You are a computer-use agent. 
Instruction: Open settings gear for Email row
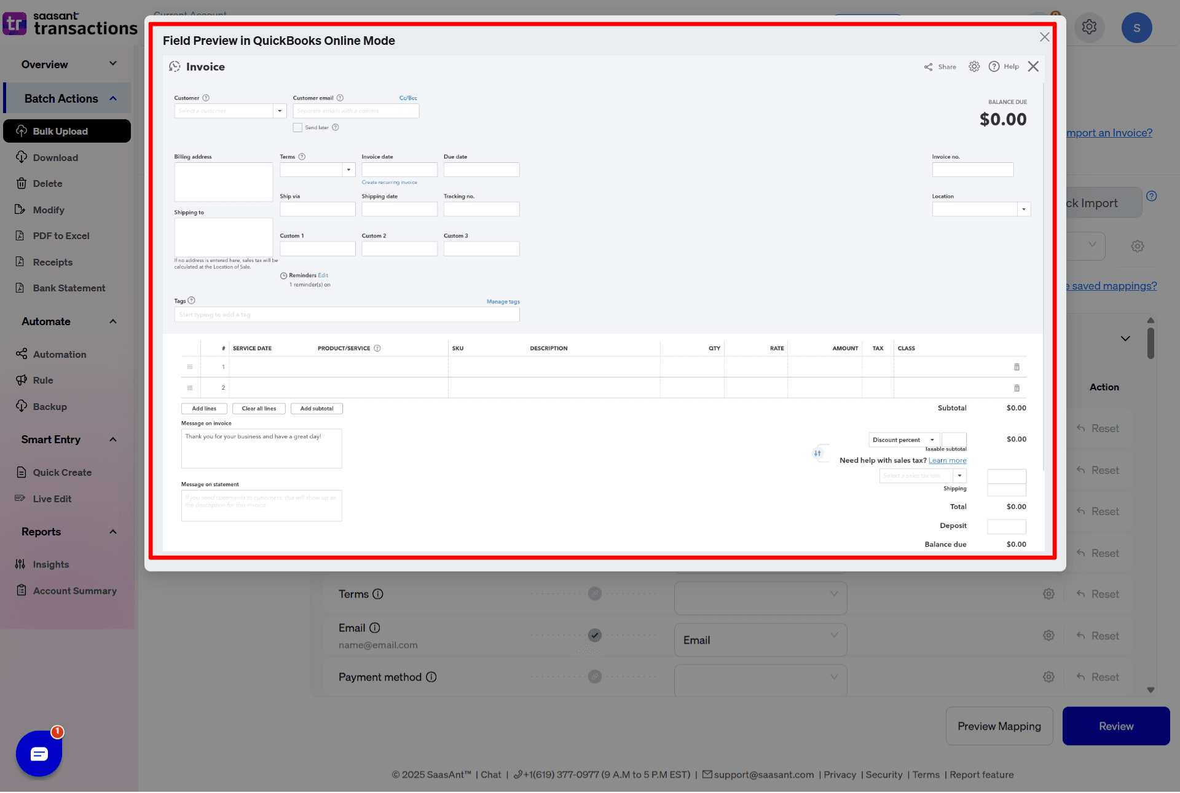coord(1048,636)
